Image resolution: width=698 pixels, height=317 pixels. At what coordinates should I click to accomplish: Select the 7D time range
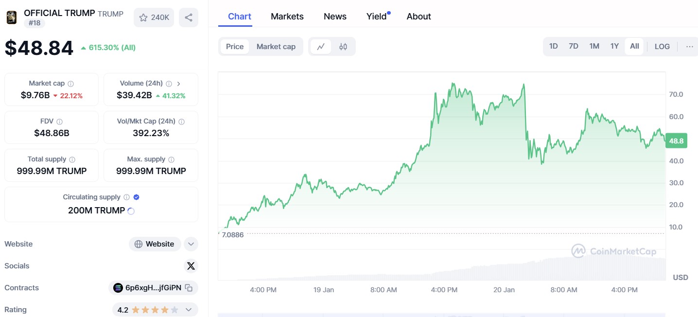[x=574, y=47]
